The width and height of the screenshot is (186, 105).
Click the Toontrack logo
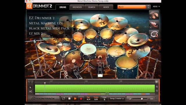point(43,99)
